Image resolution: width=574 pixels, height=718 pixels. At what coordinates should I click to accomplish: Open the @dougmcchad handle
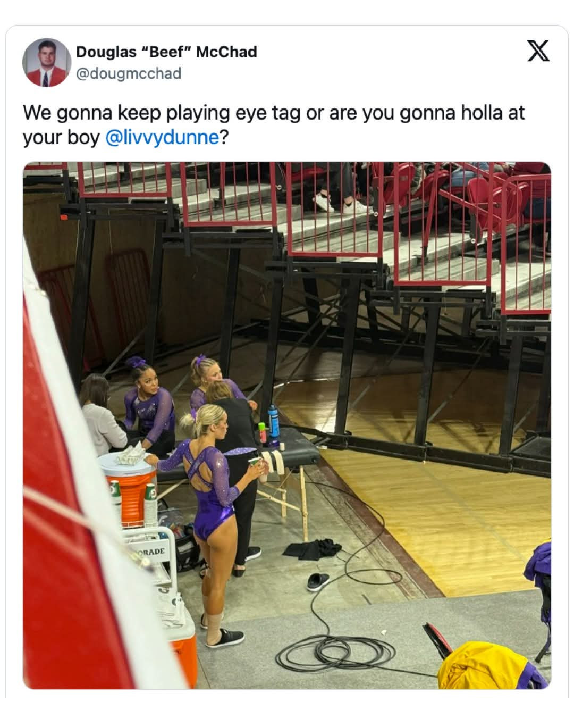129,73
